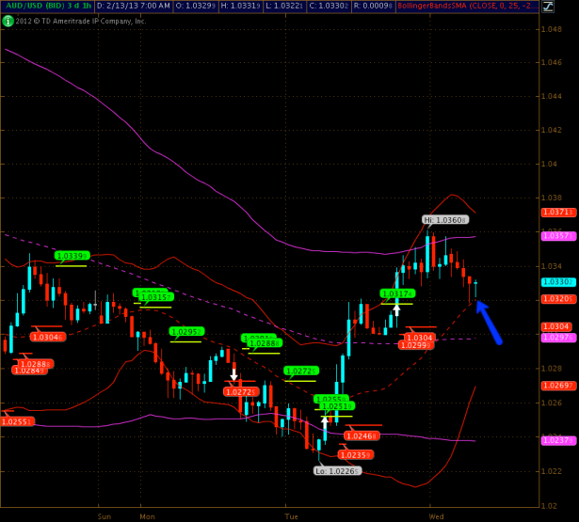Click the red 1.0371 upper band axis label
Image resolution: width=579 pixels, height=522 pixels.
[x=558, y=213]
